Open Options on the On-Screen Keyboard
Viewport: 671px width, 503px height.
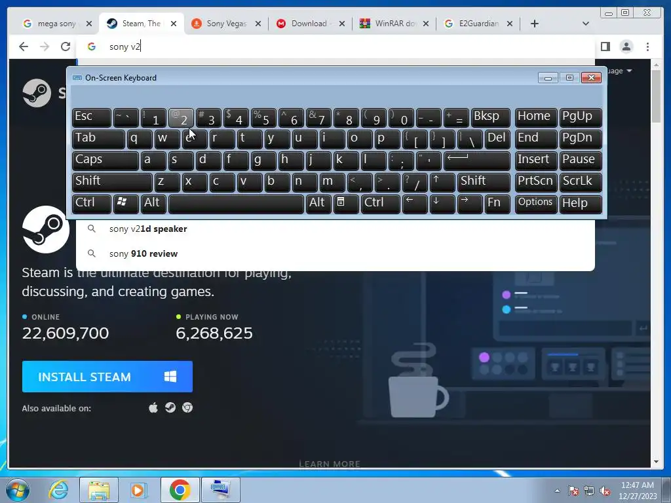click(x=536, y=204)
